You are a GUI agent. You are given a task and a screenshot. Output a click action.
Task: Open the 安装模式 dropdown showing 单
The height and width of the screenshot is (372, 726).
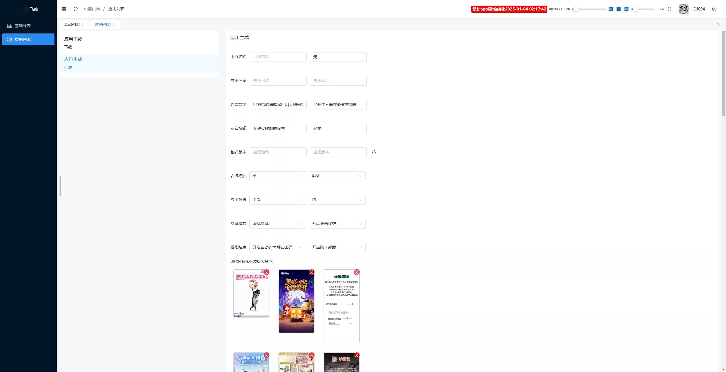(x=277, y=176)
